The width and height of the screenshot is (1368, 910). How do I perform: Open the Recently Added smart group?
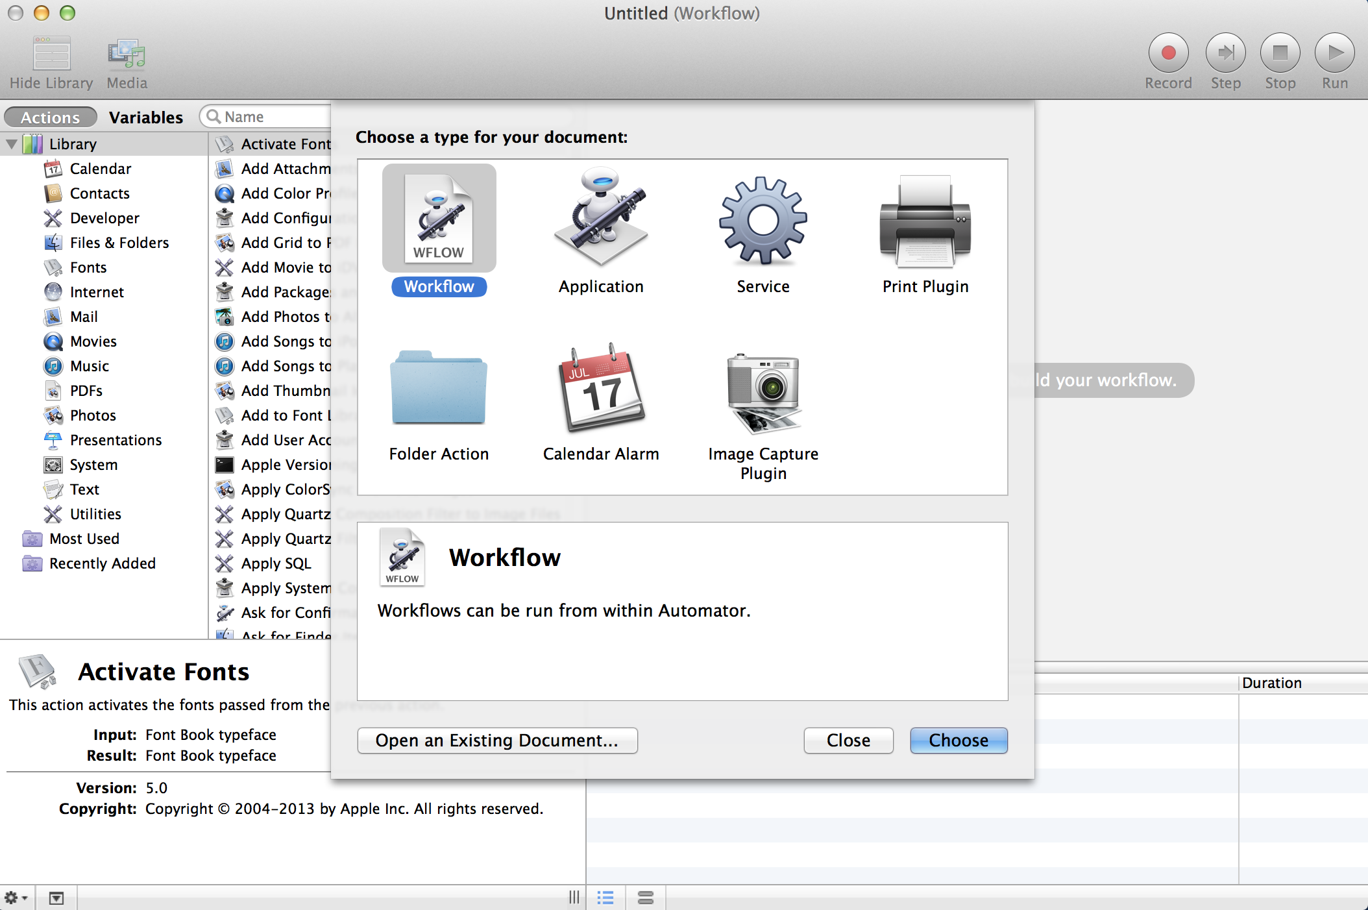pyautogui.click(x=104, y=563)
